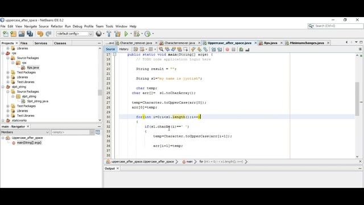Open the Debug menu

[77, 26]
